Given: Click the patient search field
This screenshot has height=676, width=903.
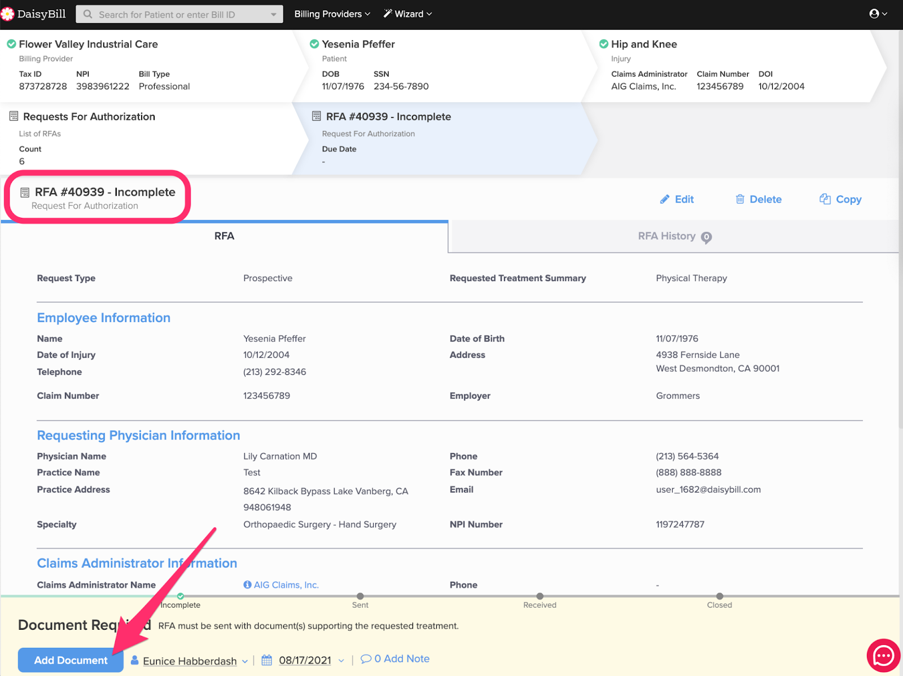Looking at the screenshot, I should [x=179, y=15].
